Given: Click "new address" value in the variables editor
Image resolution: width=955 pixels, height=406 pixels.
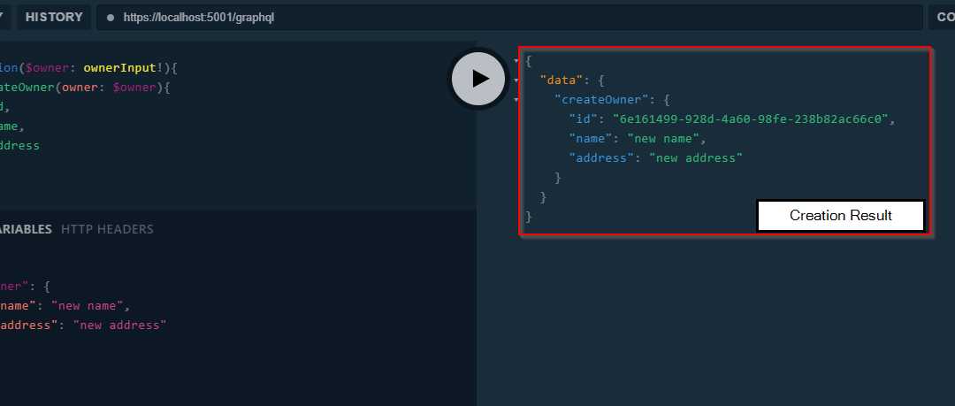Looking at the screenshot, I should tap(119, 326).
